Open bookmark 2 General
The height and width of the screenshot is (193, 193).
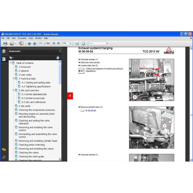[x=24, y=71]
